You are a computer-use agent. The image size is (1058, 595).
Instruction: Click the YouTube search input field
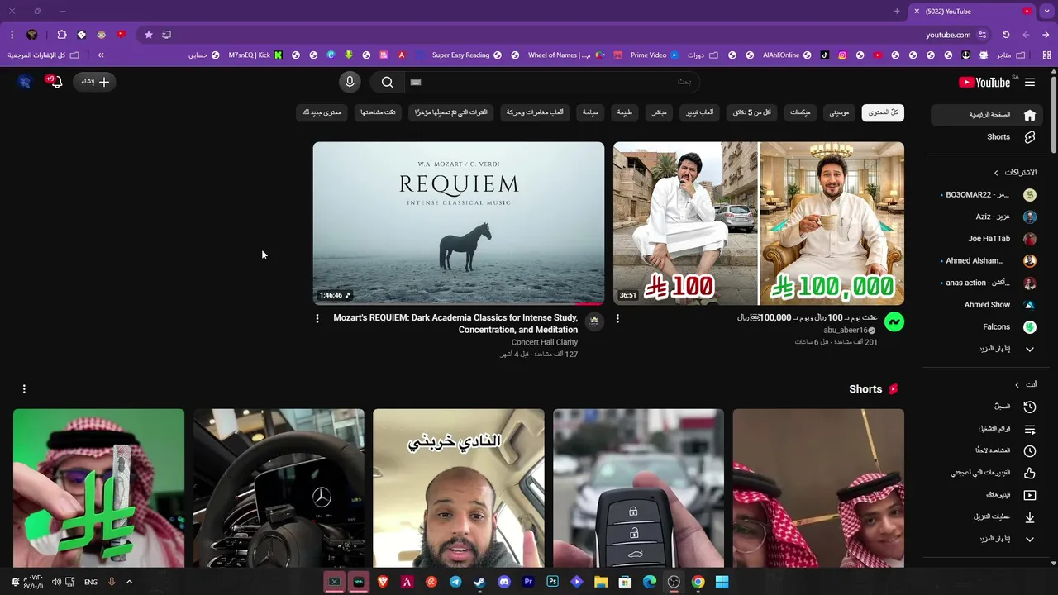point(552,82)
